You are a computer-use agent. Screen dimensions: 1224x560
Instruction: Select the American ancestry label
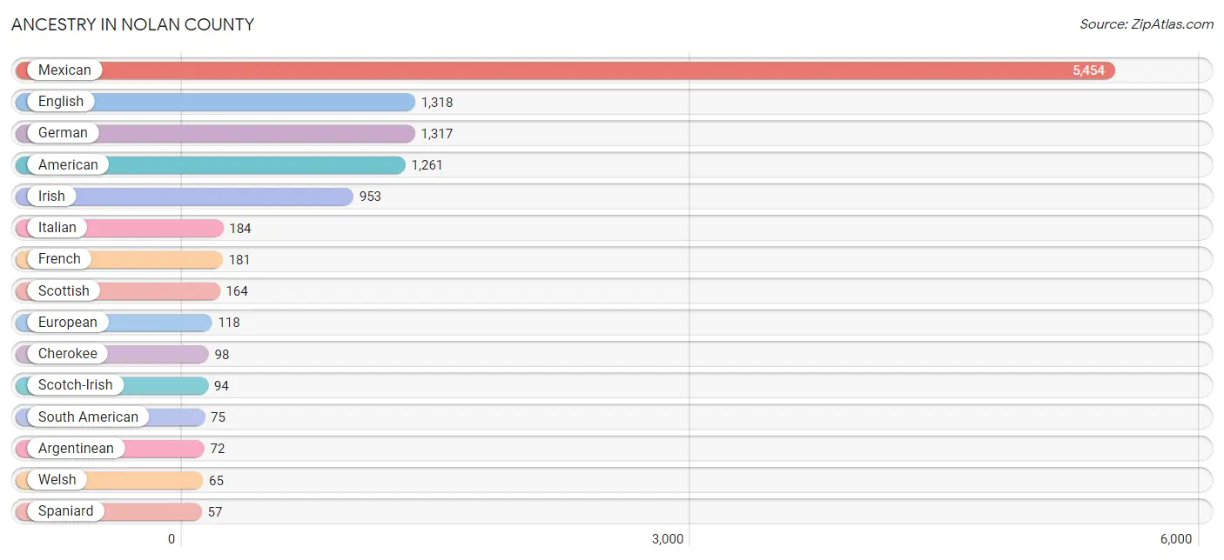[x=68, y=164]
